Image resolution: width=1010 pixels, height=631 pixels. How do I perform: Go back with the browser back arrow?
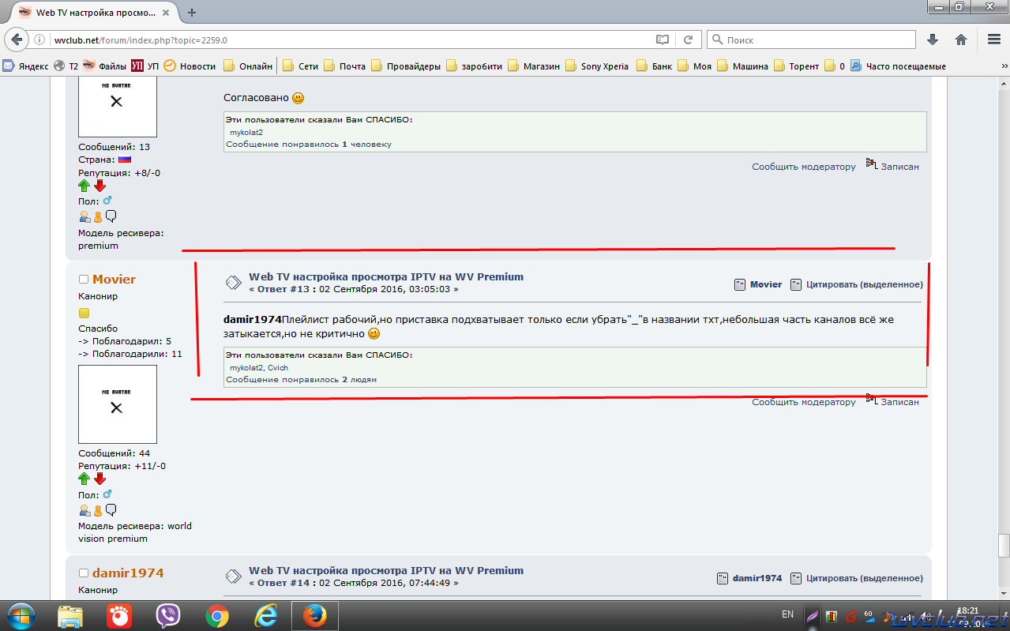coord(17,39)
